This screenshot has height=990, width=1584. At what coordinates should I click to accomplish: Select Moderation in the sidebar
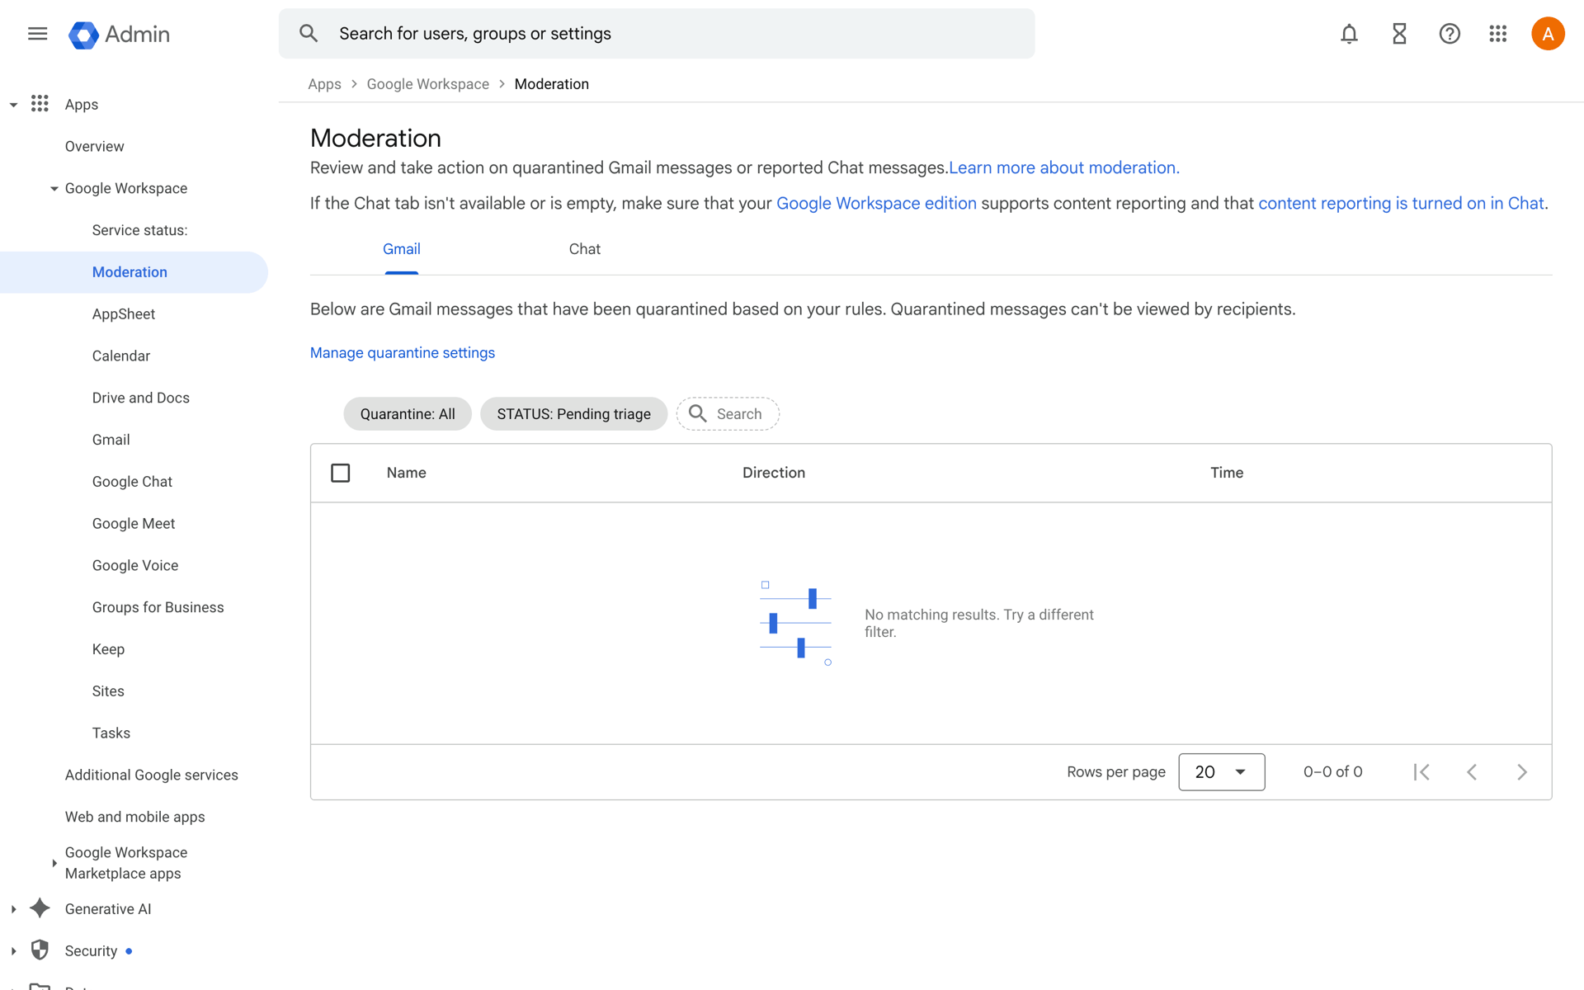(130, 272)
